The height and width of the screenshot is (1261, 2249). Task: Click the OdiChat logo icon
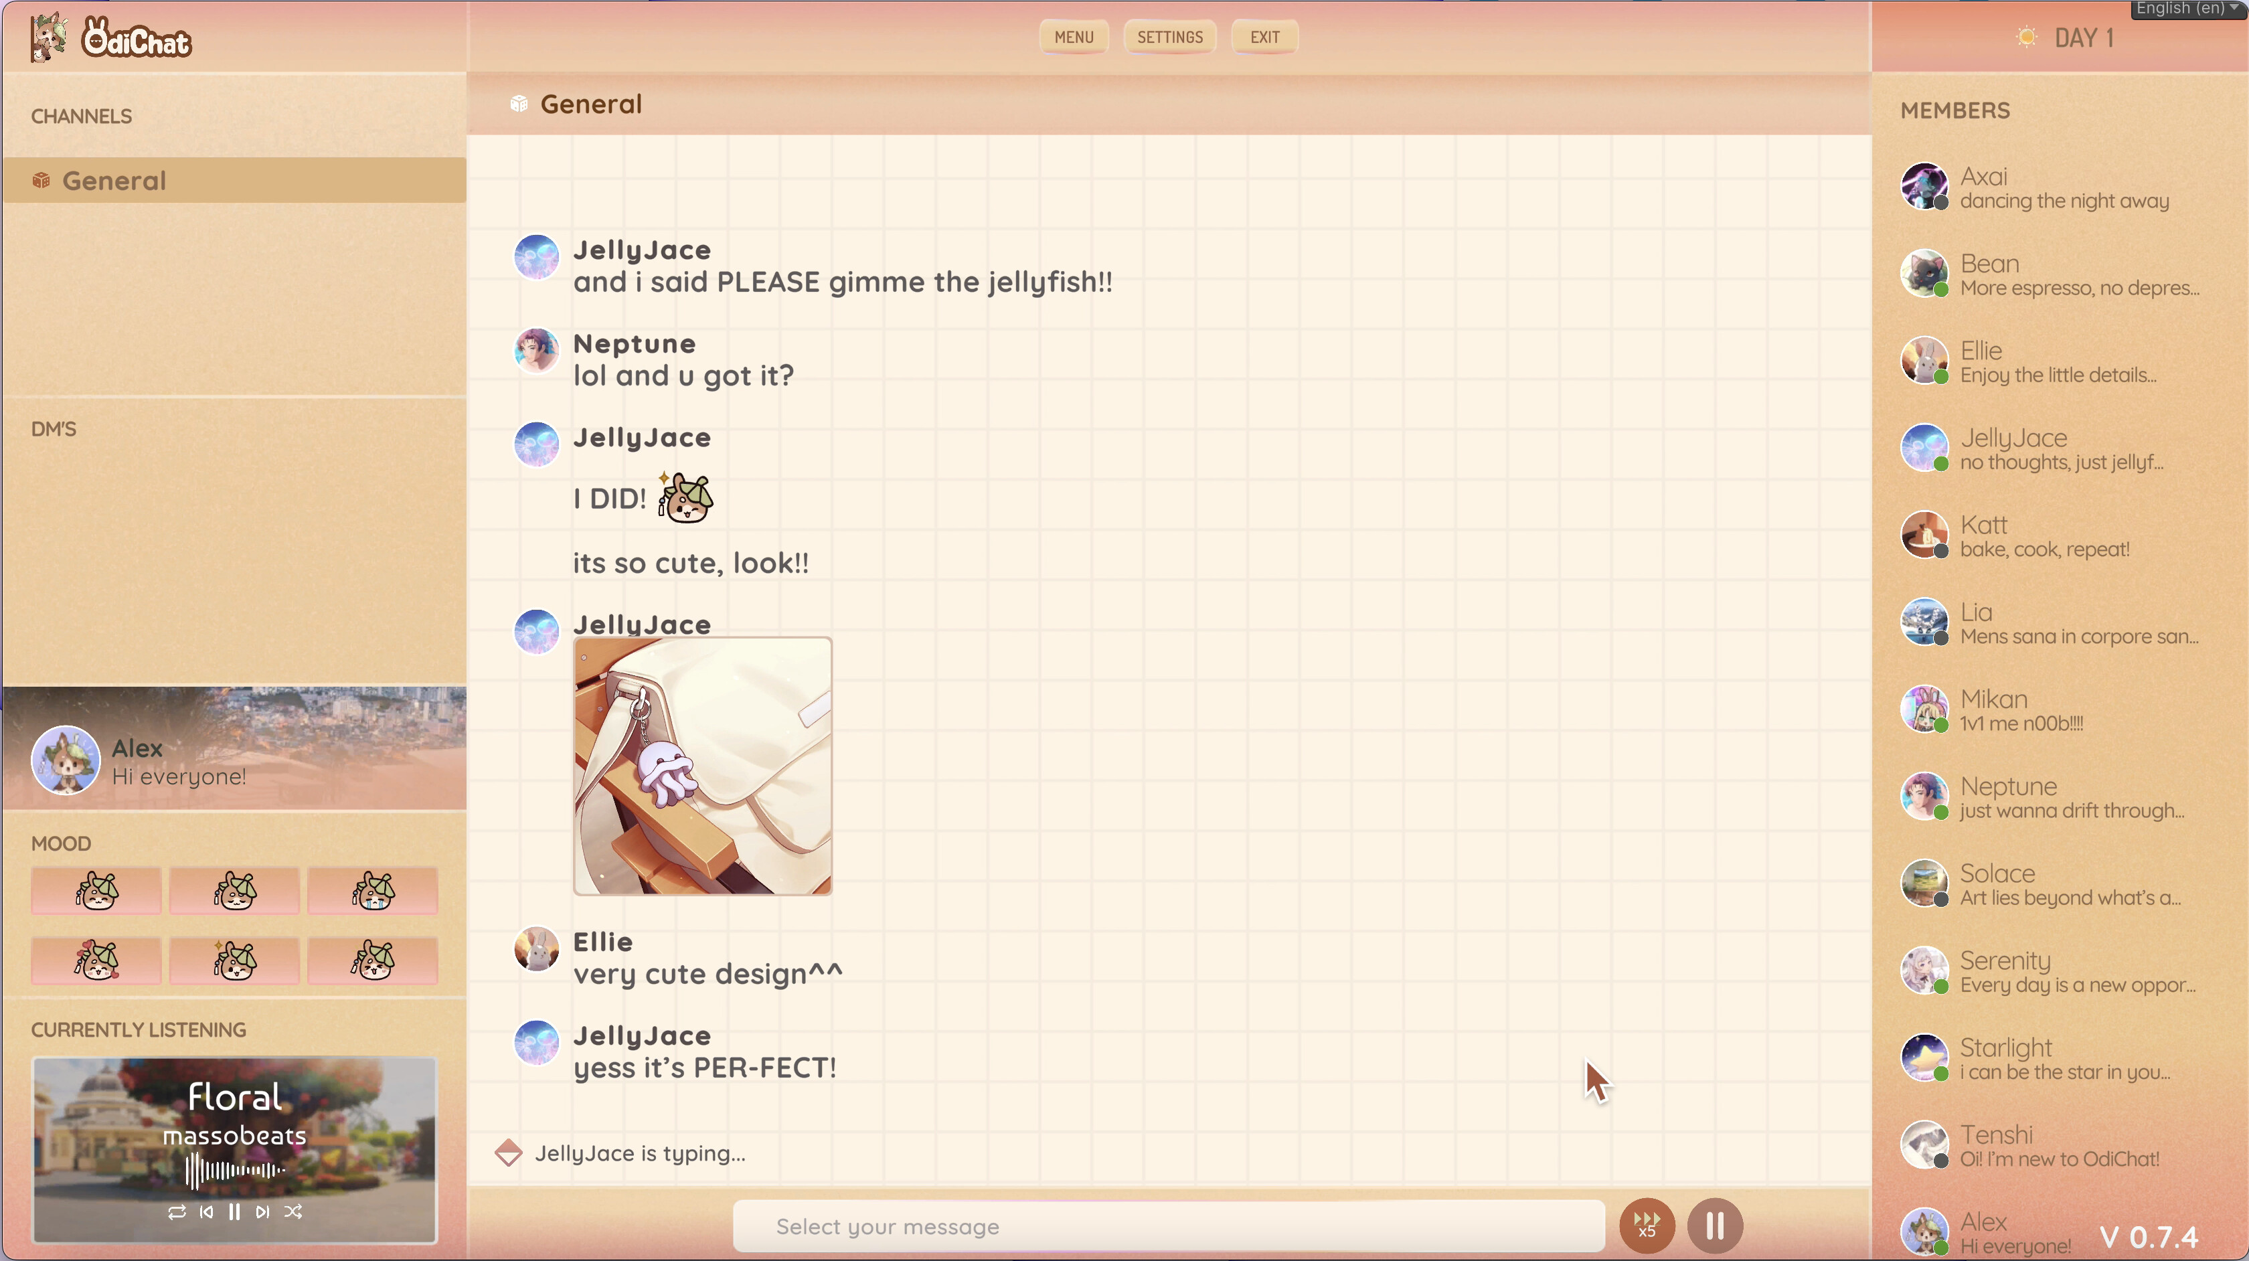[48, 37]
